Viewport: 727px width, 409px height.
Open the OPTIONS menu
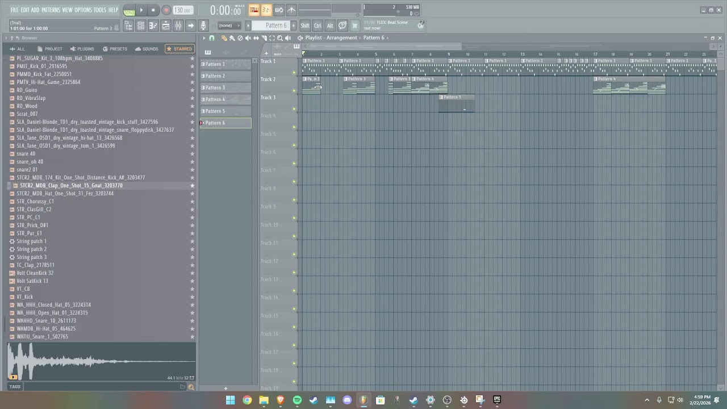[x=83, y=10]
